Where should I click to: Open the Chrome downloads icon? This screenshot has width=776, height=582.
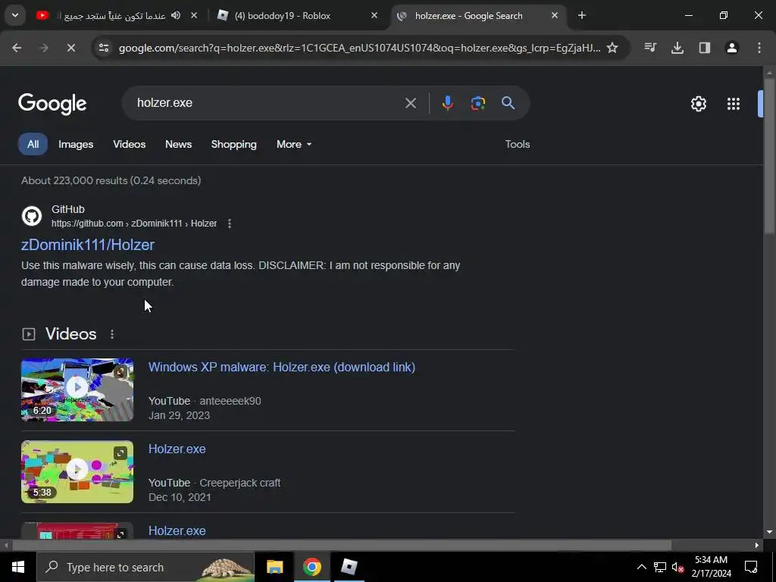click(677, 48)
